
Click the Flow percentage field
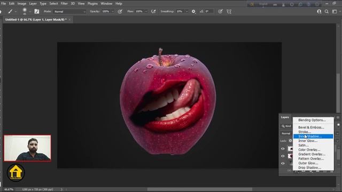point(139,11)
